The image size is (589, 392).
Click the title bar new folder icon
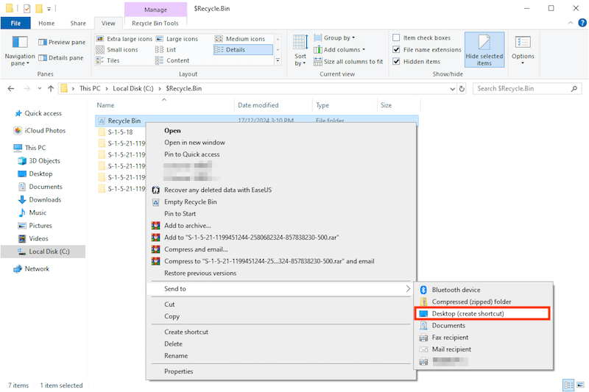tap(39, 8)
